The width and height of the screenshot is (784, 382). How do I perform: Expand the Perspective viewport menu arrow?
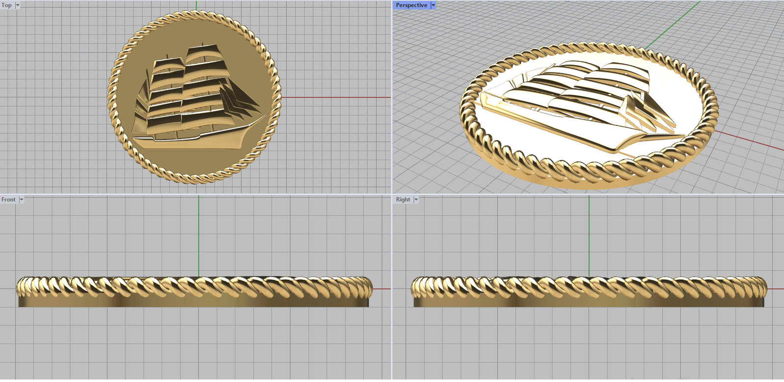pos(433,5)
